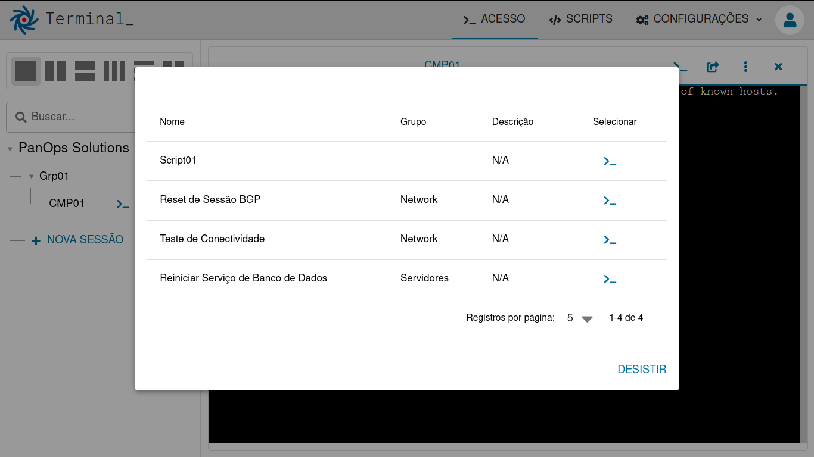The height and width of the screenshot is (457, 814).
Task: Select the single pane layout icon
Action: click(26, 71)
